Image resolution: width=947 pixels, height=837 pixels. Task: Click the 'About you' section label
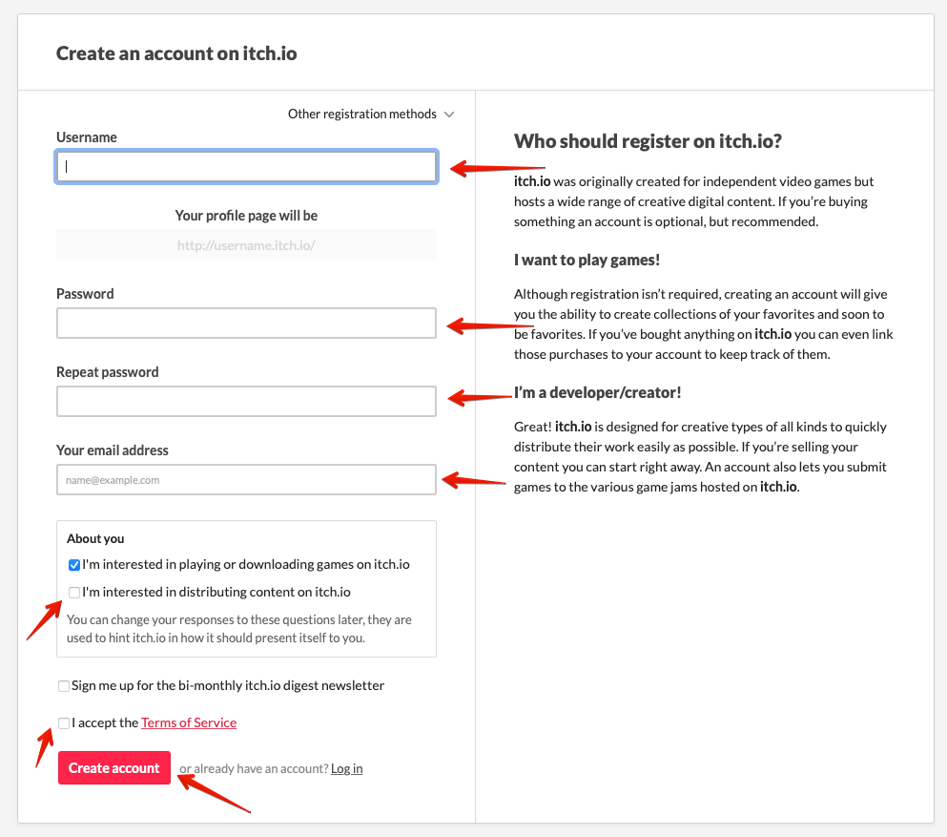click(x=95, y=538)
